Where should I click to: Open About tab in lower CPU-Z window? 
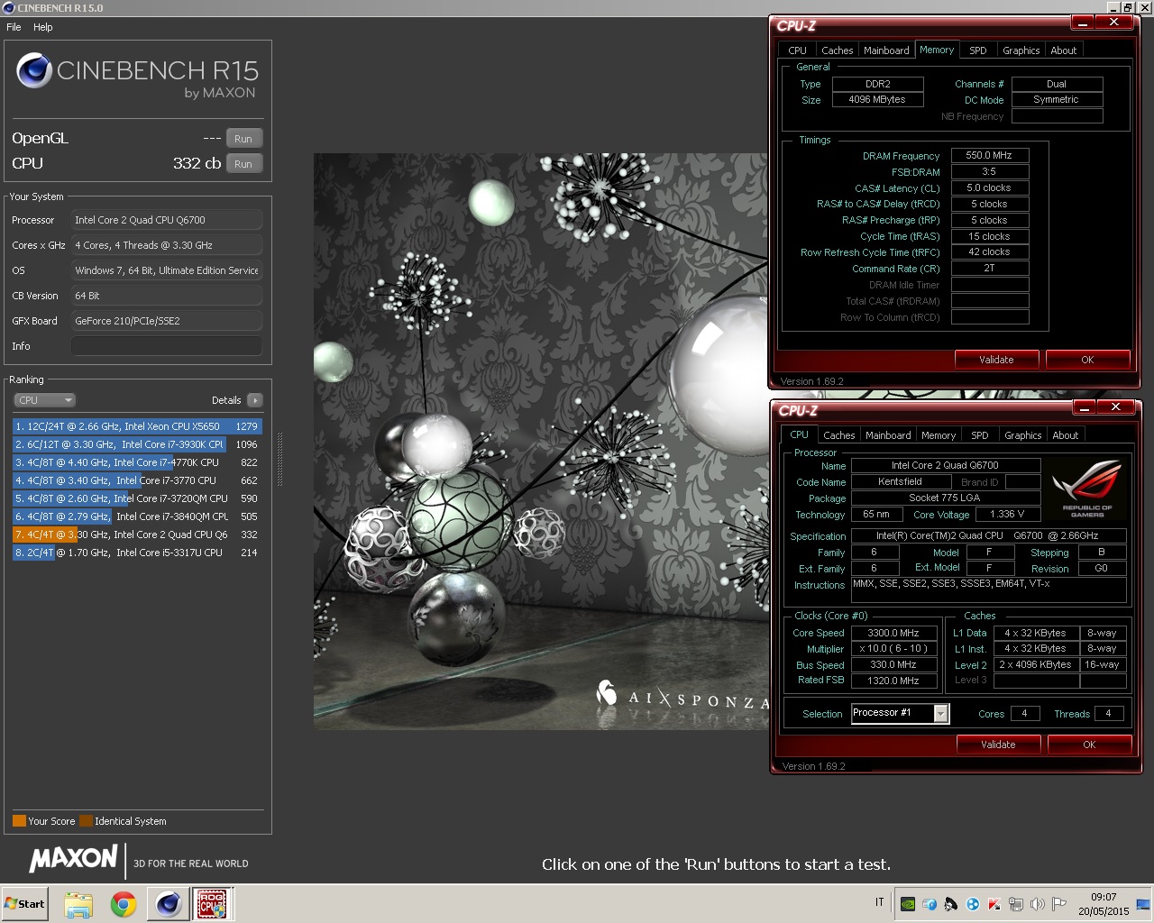pos(1066,435)
